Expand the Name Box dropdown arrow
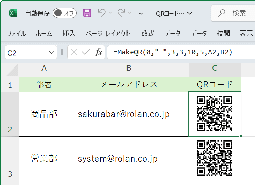Screen dimensions: 255x185 pos(52,52)
